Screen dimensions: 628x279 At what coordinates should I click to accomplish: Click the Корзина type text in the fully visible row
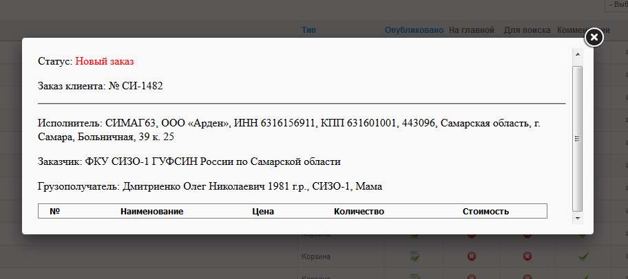(x=315, y=256)
